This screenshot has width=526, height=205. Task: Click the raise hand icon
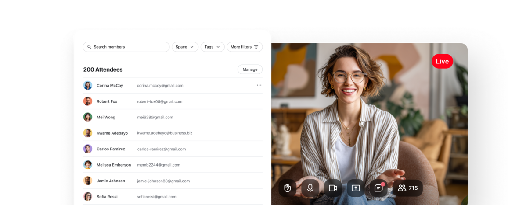click(x=287, y=188)
